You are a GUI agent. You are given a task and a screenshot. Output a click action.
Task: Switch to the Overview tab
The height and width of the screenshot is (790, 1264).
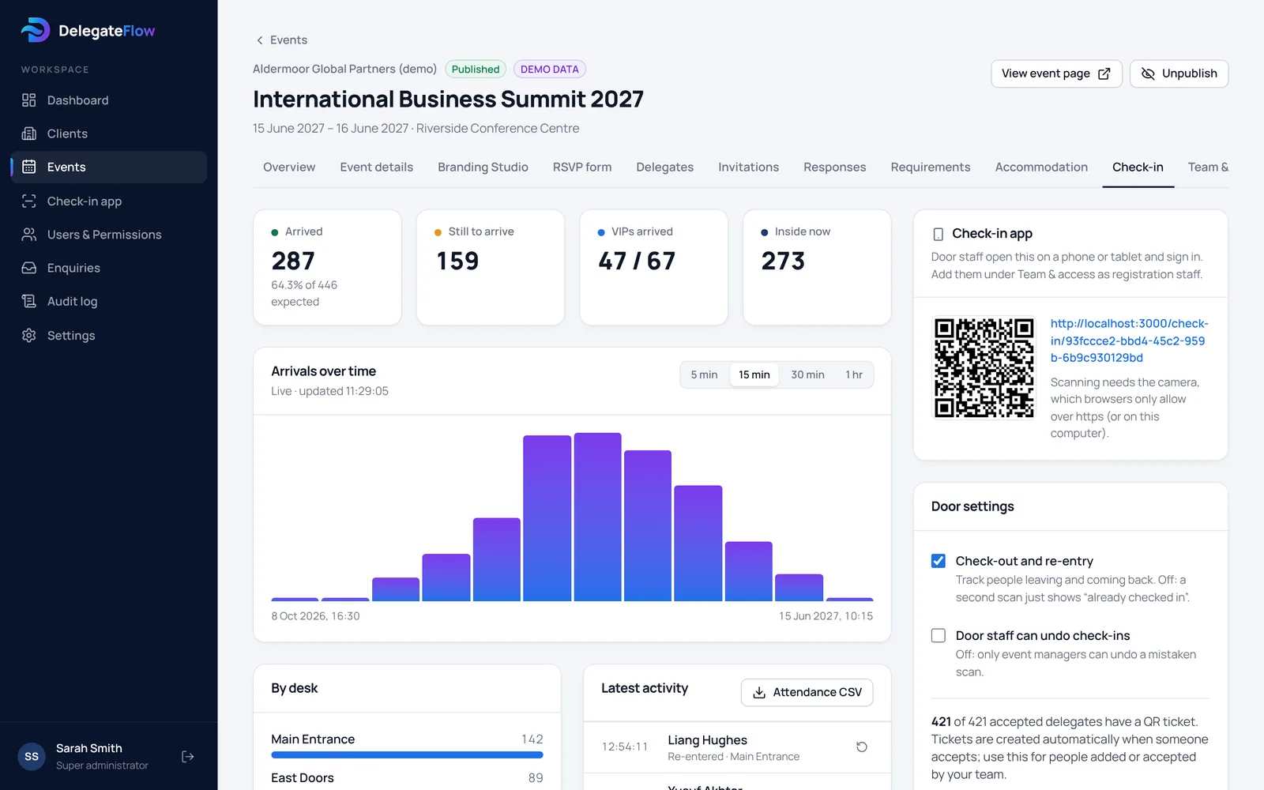289,167
